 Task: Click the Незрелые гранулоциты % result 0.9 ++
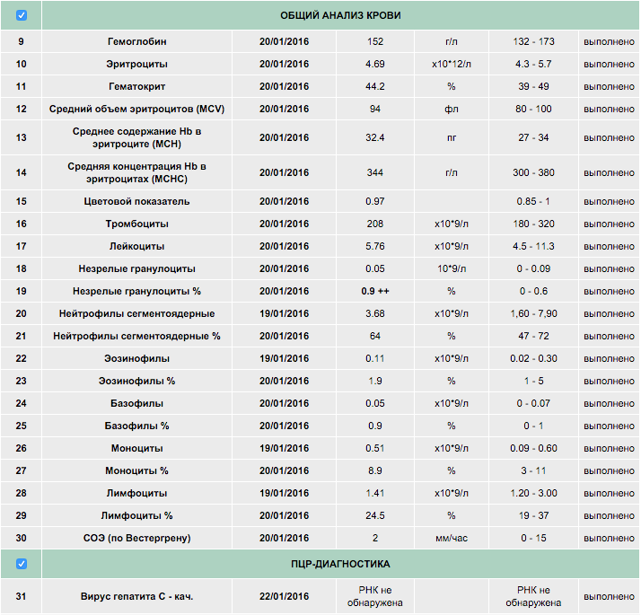point(375,291)
